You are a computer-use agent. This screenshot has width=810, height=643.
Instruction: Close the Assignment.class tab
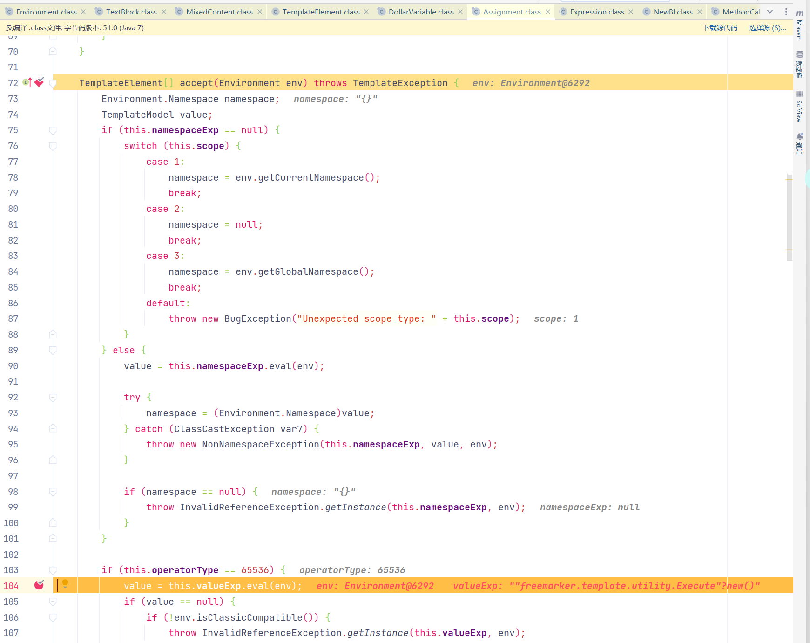[548, 12]
